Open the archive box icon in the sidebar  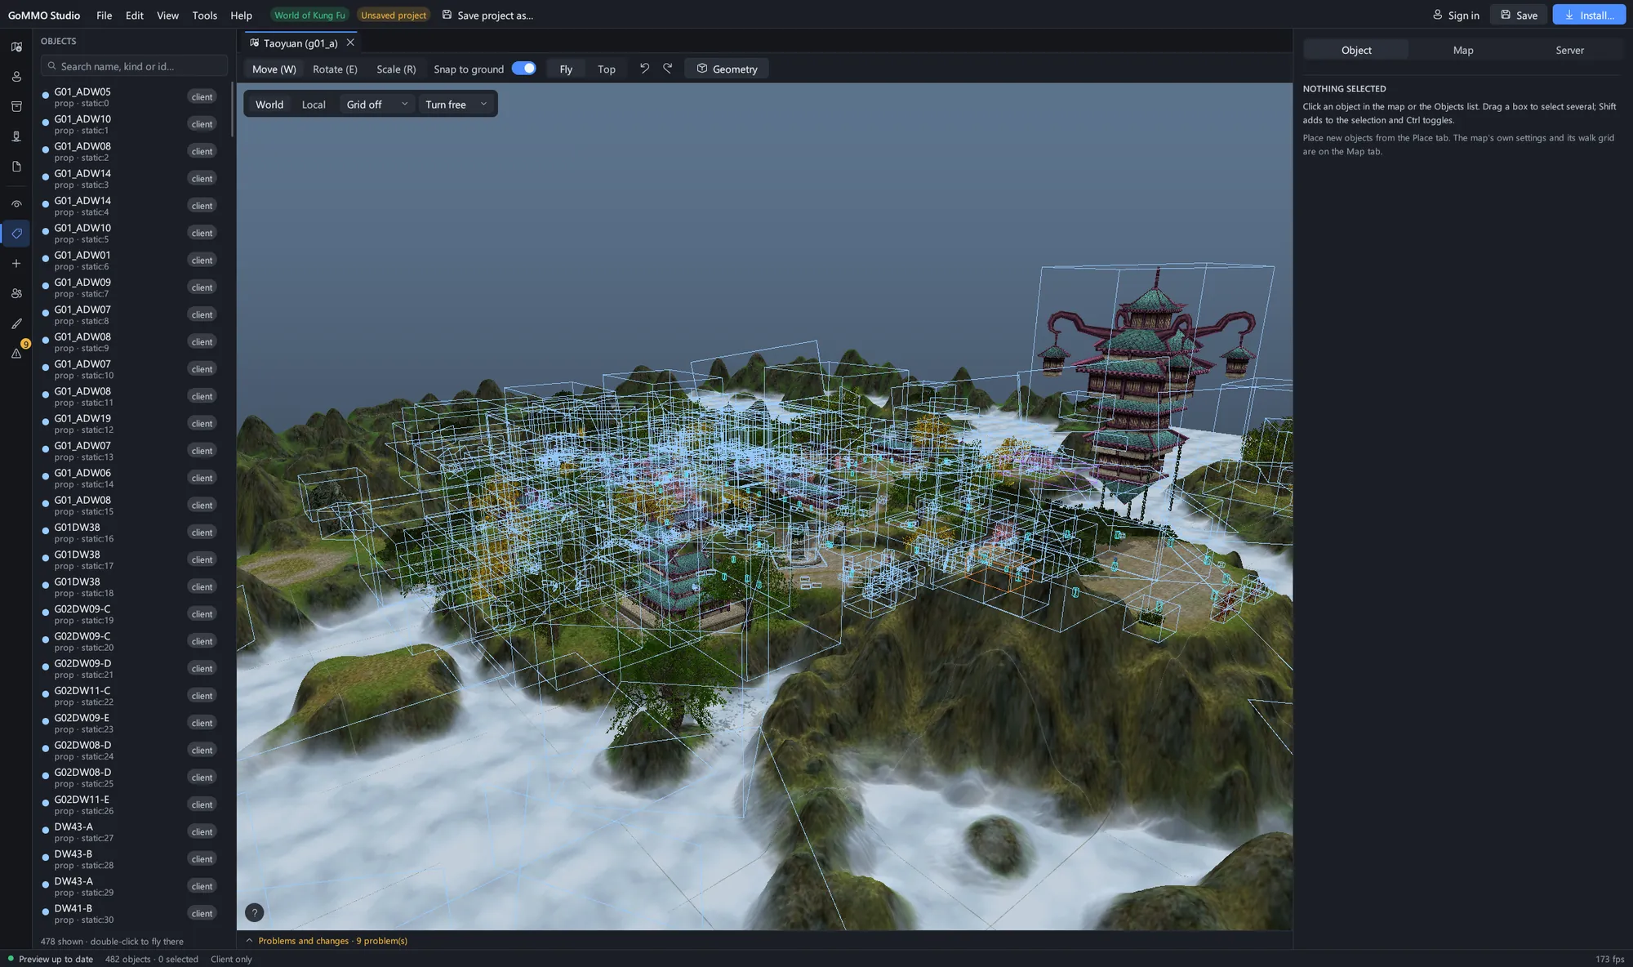click(x=16, y=106)
